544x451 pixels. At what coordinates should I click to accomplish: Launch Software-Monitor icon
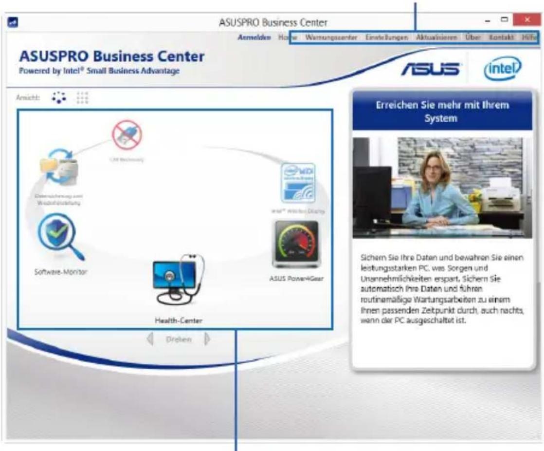[61, 237]
